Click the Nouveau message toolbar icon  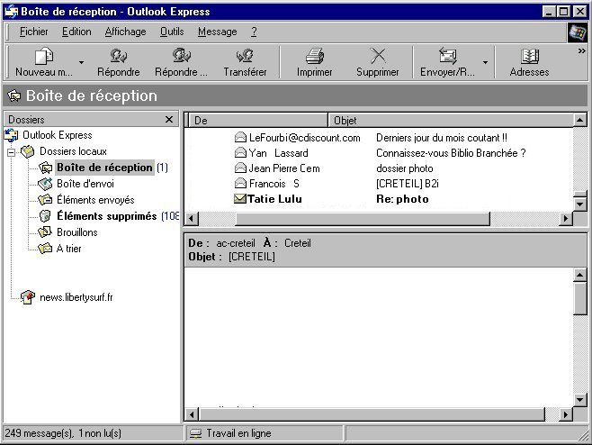[44, 57]
